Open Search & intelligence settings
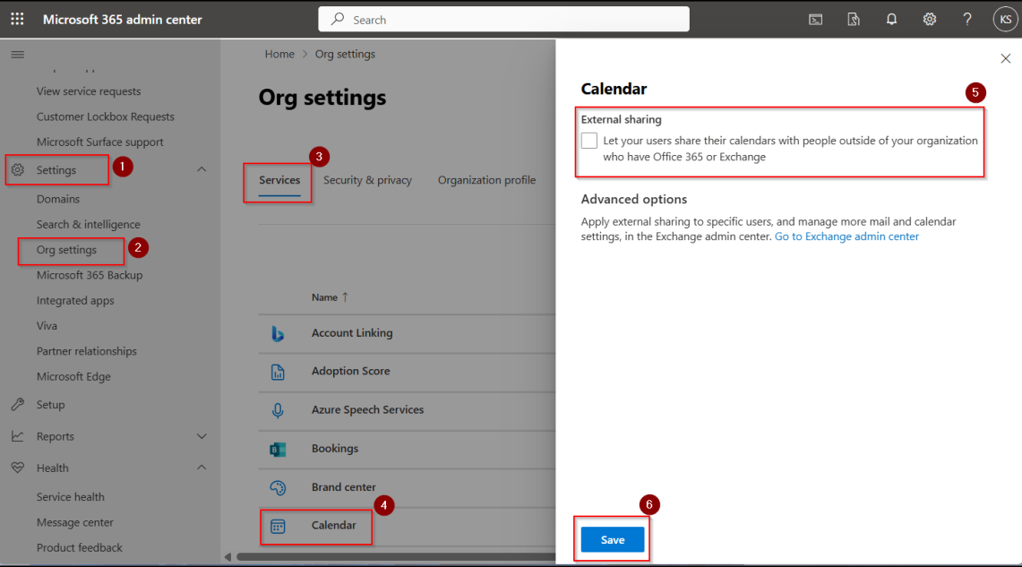The width and height of the screenshot is (1022, 567). 88,224
